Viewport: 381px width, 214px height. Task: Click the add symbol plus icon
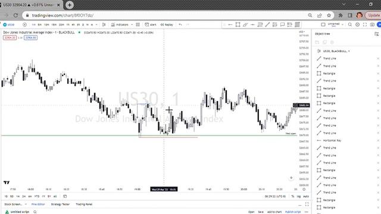tap(24, 25)
